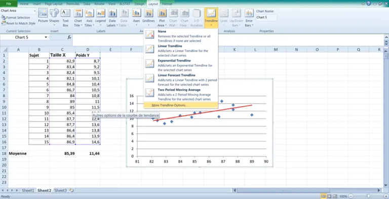Expand the Name Box dropdown arrow

46,37
